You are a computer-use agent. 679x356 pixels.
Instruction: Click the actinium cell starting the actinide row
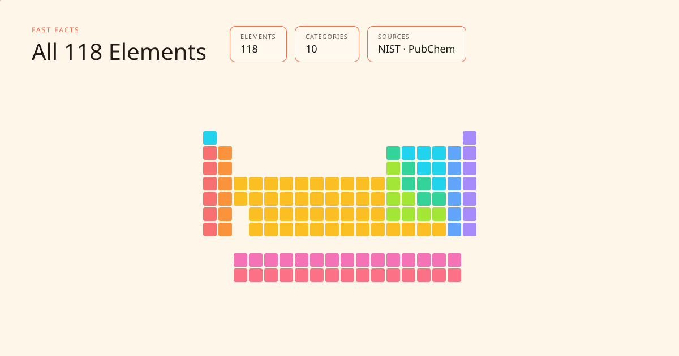240,275
